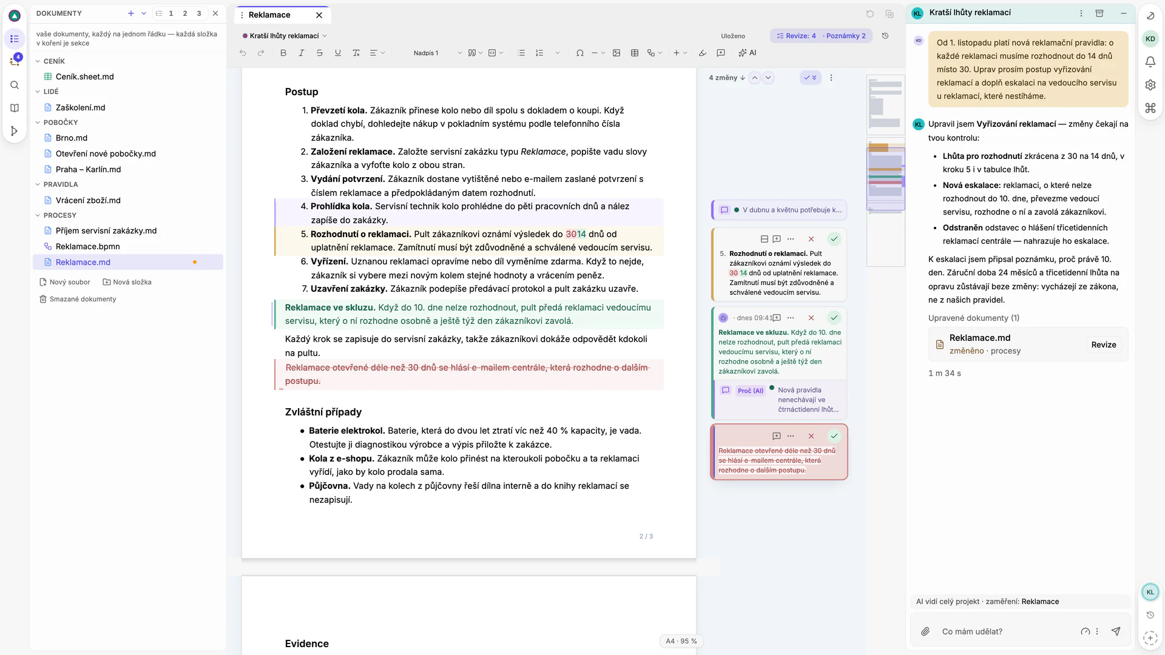This screenshot has width=1165, height=655.
Task: Toggle strikethrough formatting
Action: (x=319, y=53)
